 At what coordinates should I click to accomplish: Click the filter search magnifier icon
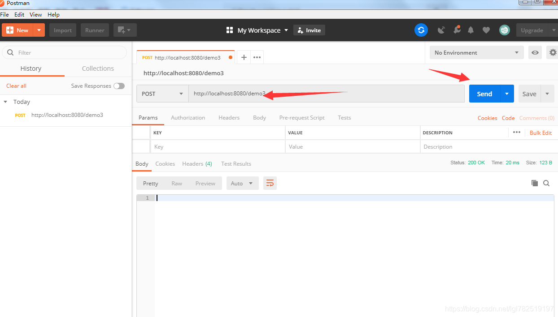[10, 52]
